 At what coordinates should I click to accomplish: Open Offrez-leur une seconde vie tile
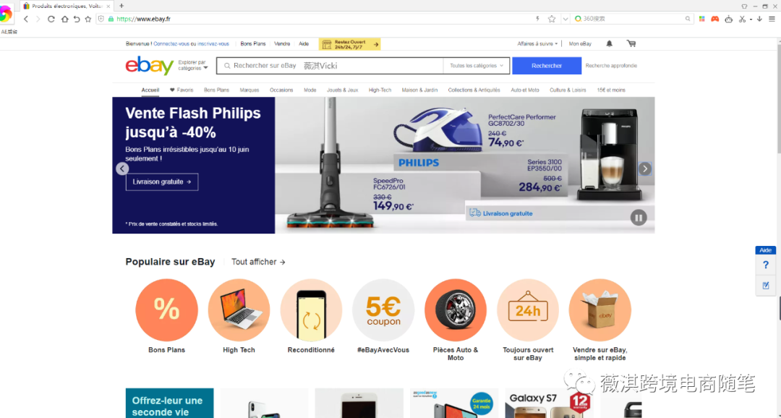(x=169, y=403)
